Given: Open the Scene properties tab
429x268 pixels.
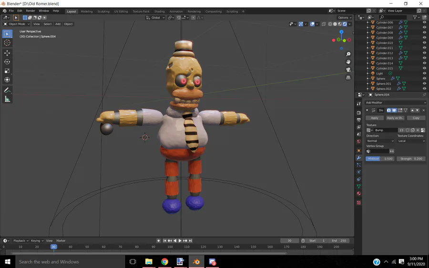Looking at the screenshot, I should [358, 134].
